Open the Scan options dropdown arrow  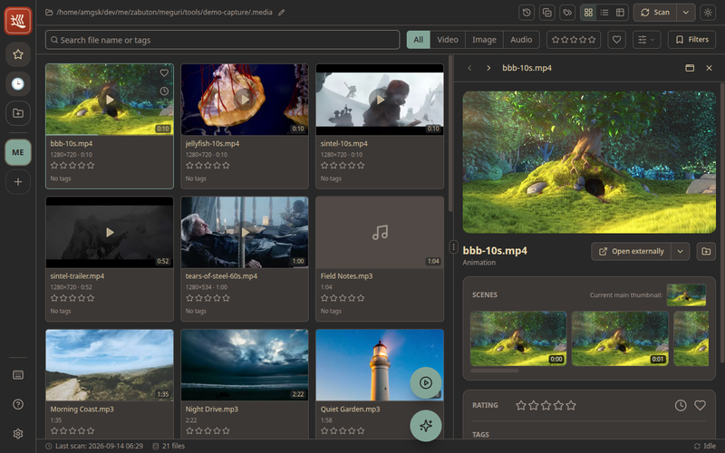(x=686, y=13)
